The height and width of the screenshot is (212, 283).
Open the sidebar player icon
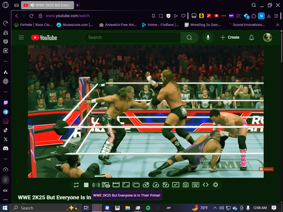click(x=6, y=170)
